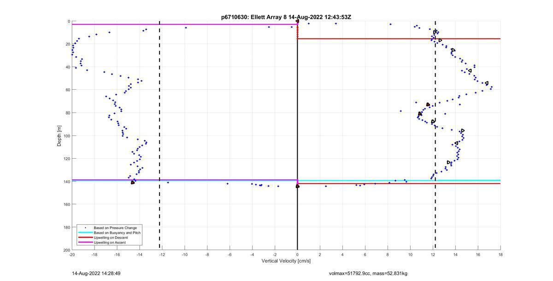Select the 'Vertical Velocity [cm/s]' x-axis label

click(x=286, y=261)
